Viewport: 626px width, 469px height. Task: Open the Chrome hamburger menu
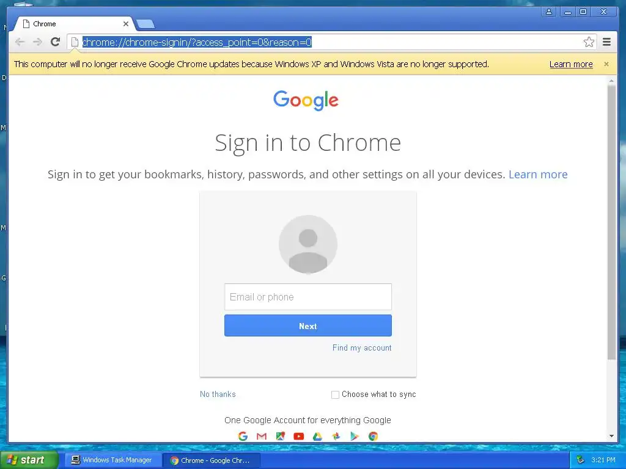point(606,42)
